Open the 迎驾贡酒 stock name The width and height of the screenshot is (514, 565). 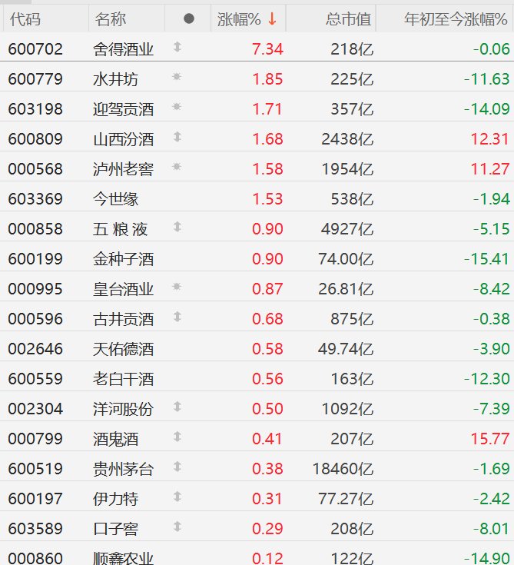pyautogui.click(x=123, y=109)
